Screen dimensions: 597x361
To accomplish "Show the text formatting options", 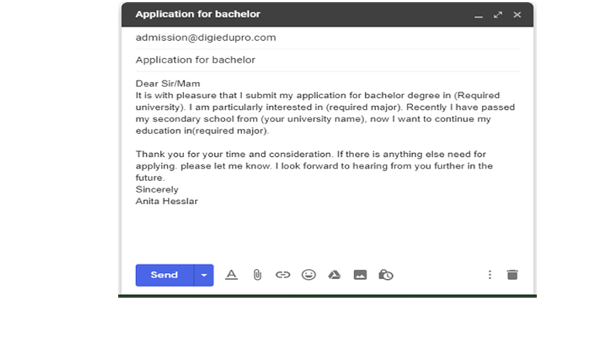I will 231,274.
